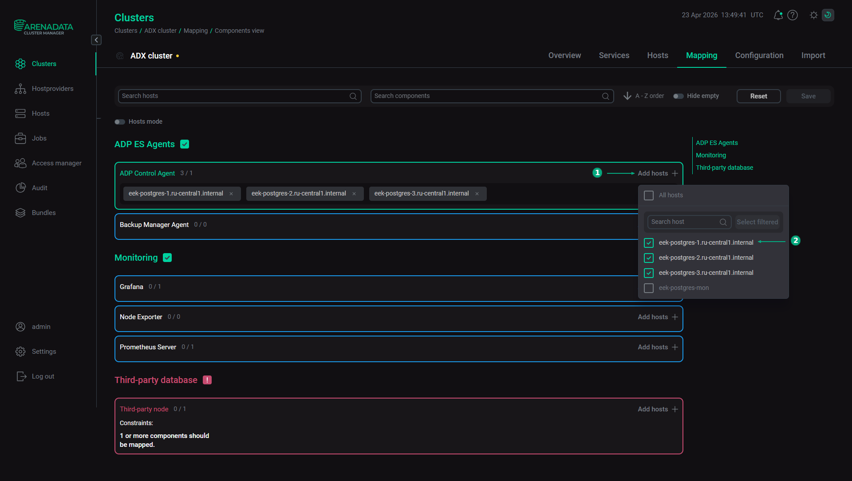Select dark theme moon icon
Image resolution: width=852 pixels, height=481 pixels.
tap(828, 15)
